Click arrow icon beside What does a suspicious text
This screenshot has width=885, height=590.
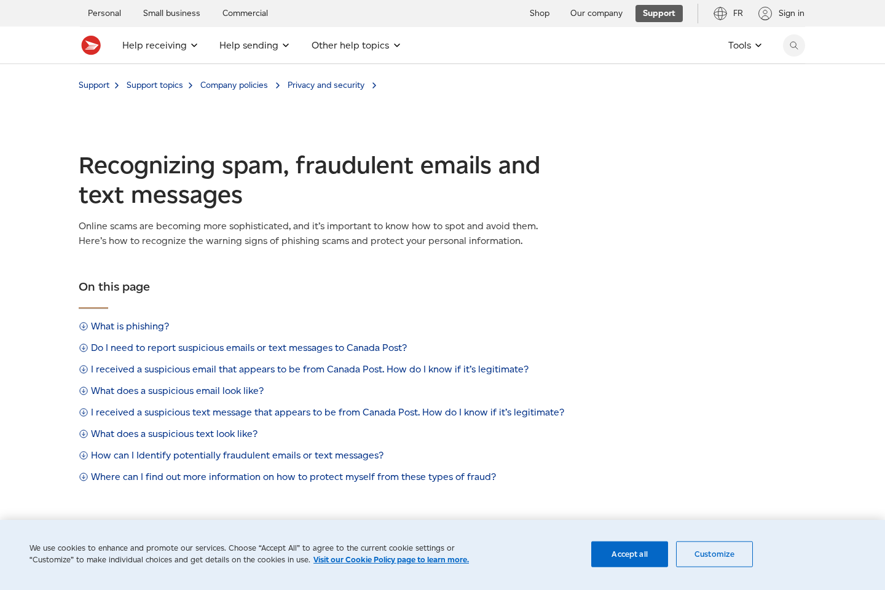(x=84, y=434)
